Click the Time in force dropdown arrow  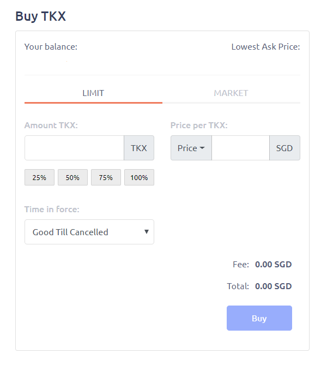click(147, 232)
